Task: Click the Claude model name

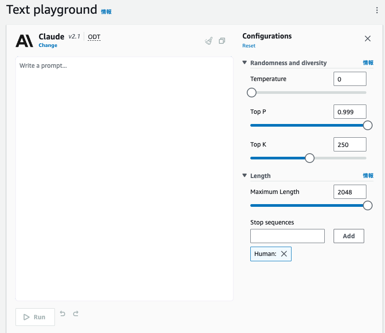Action: [x=51, y=37]
